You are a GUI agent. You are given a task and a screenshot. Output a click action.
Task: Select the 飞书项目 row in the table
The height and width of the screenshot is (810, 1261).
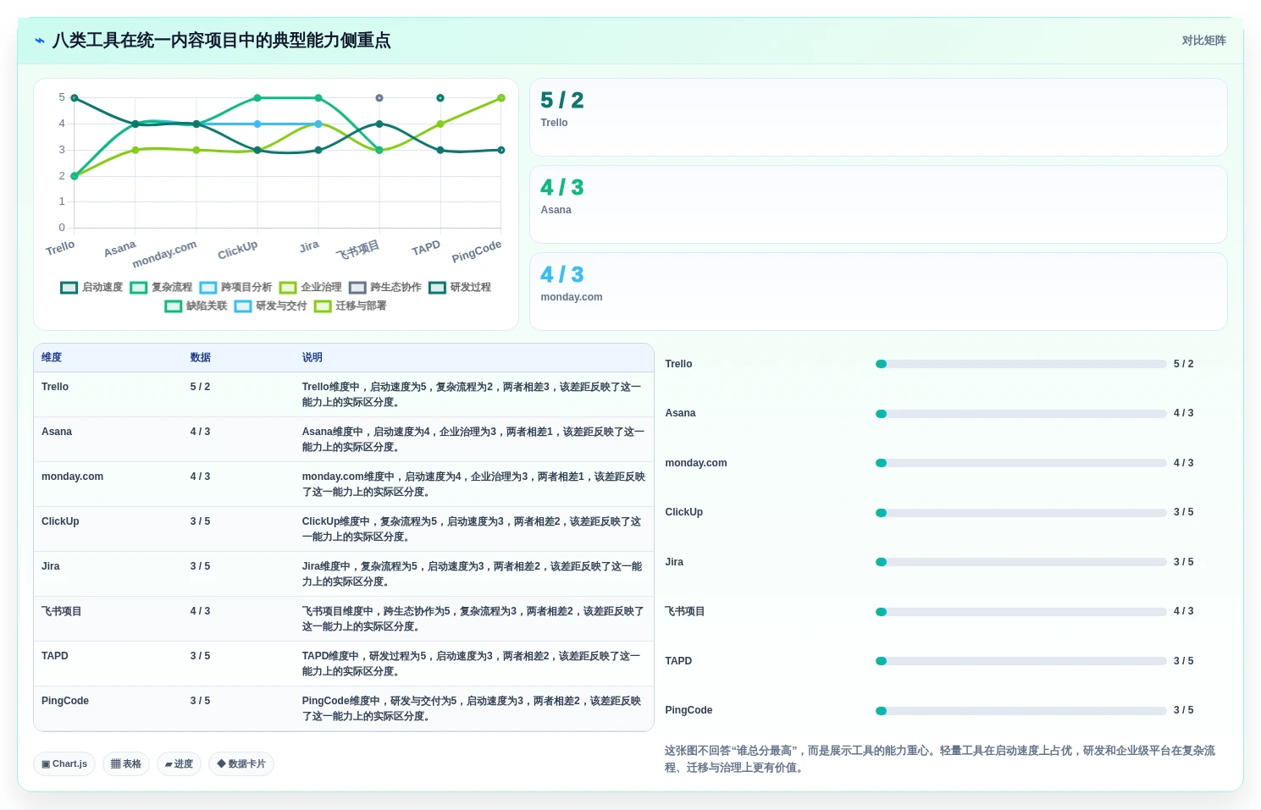click(x=344, y=619)
